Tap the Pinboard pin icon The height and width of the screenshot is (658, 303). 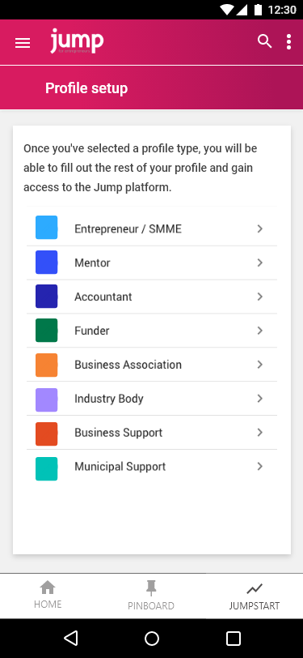151,588
